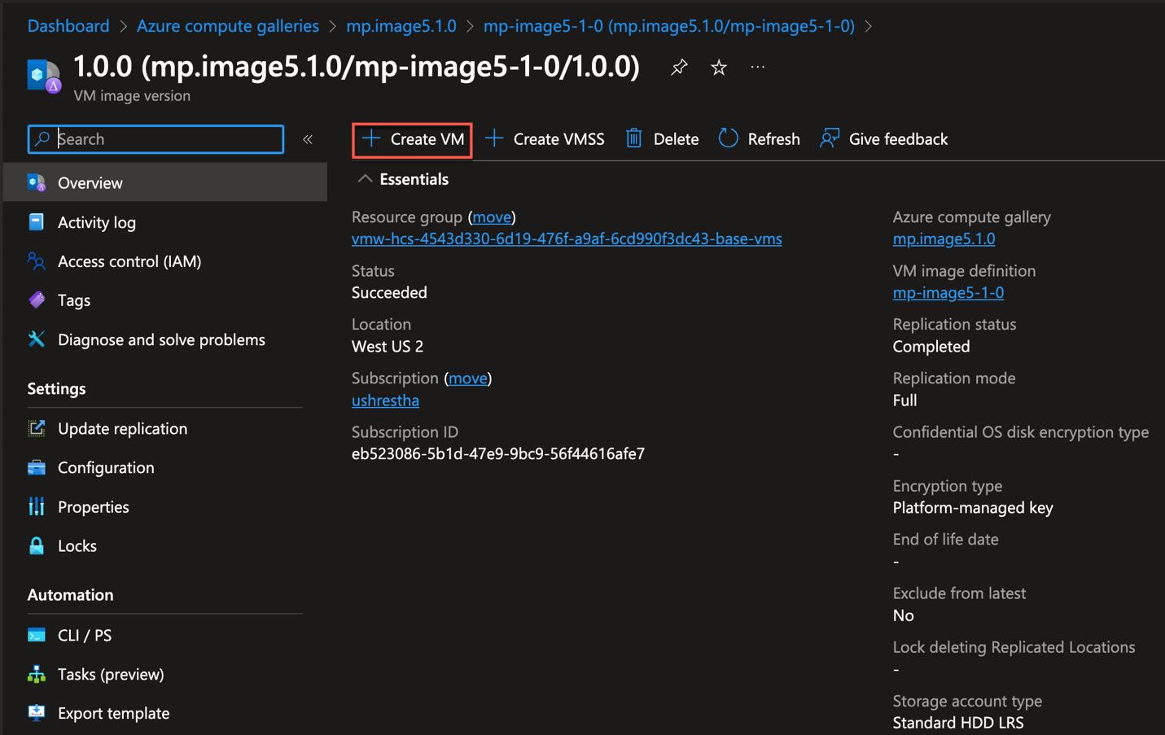Open mp.image5.1.0 compute gallery link

pos(944,238)
